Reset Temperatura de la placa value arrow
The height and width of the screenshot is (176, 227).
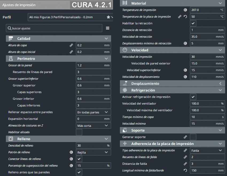(185, 17)
